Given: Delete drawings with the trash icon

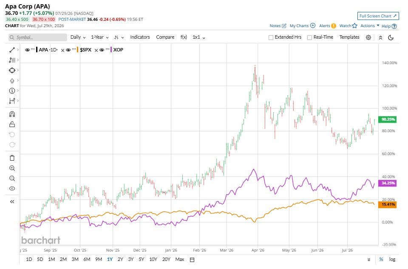Looking at the screenshot, I should coord(12,158).
